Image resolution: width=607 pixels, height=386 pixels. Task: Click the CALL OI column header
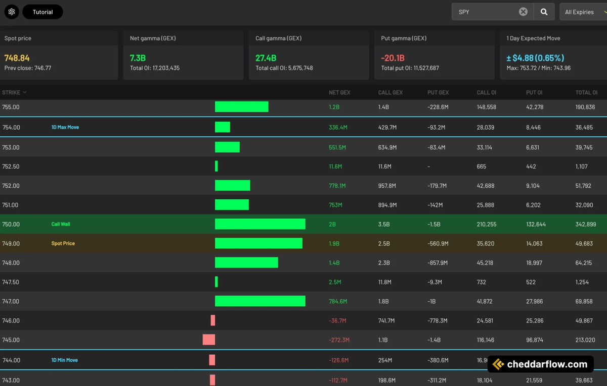tap(488, 92)
